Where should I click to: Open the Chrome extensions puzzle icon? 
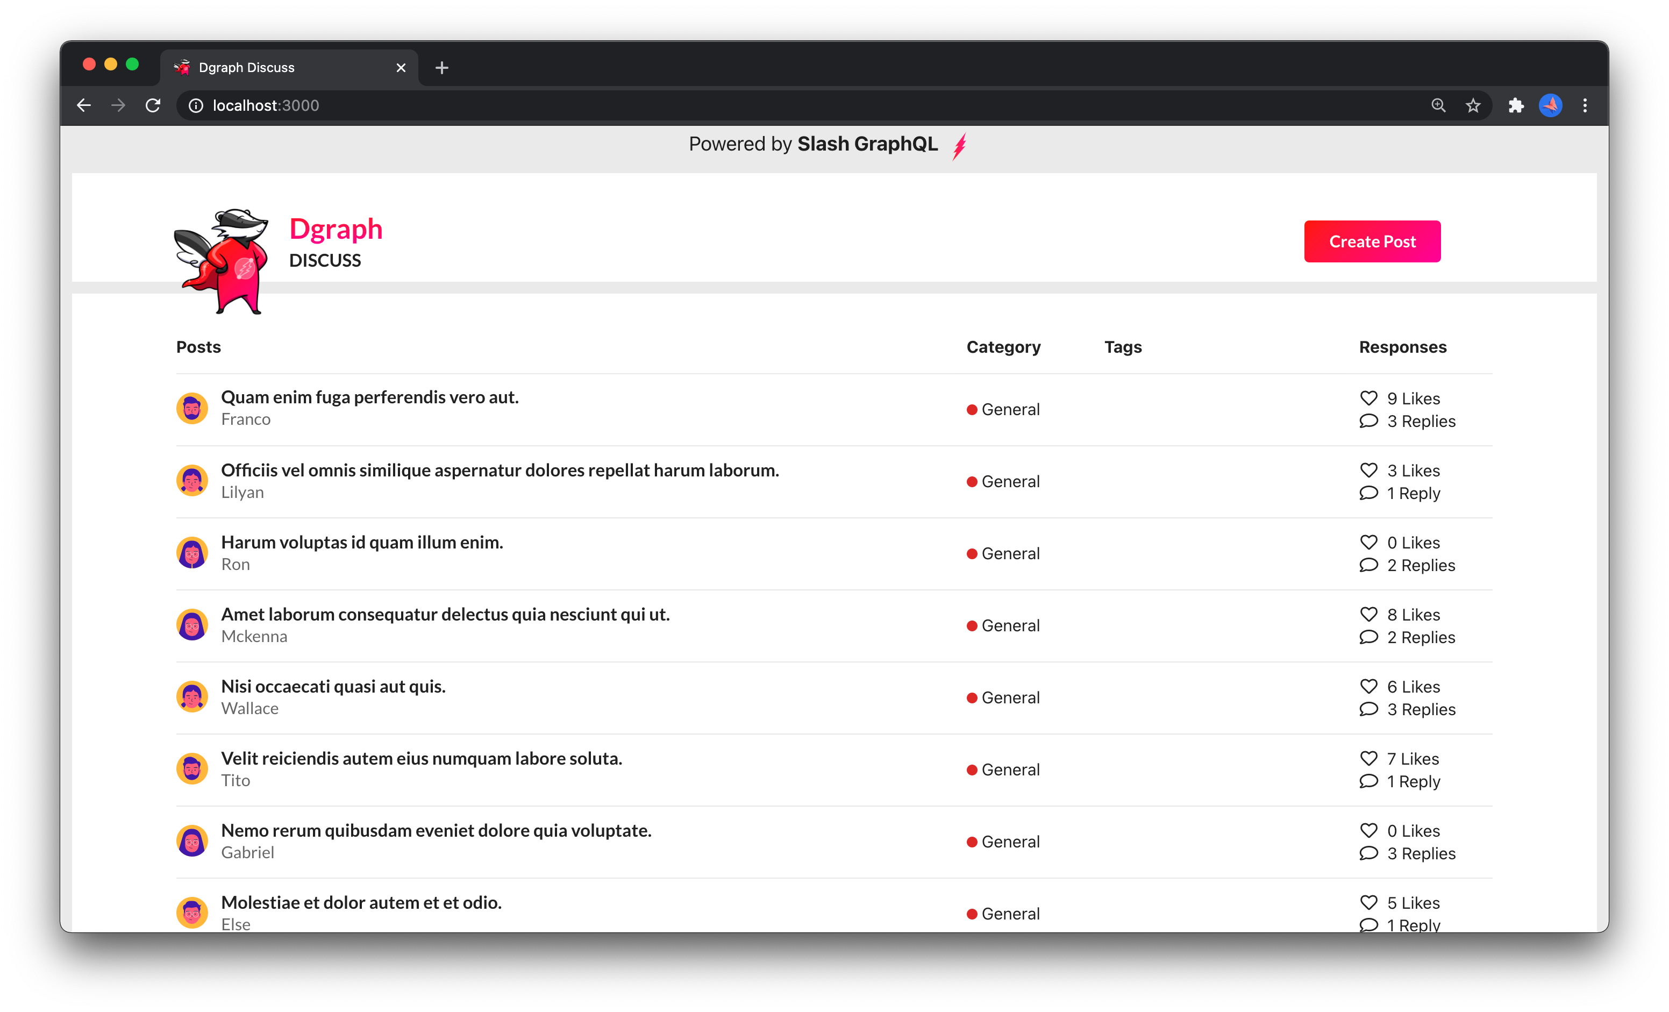click(1517, 106)
